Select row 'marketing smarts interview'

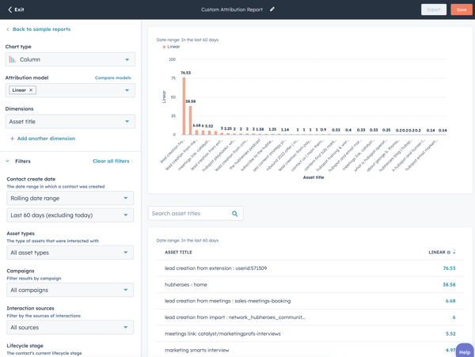(310, 350)
